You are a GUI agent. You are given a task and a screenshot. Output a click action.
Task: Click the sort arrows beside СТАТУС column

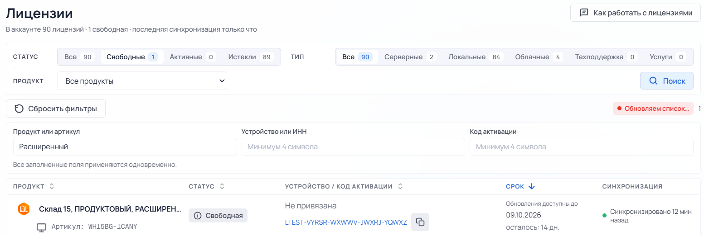click(x=222, y=186)
